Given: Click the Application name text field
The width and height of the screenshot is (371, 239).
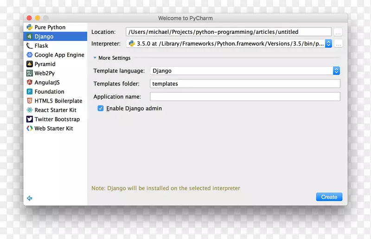Looking at the screenshot, I should pyautogui.click(x=245, y=97).
